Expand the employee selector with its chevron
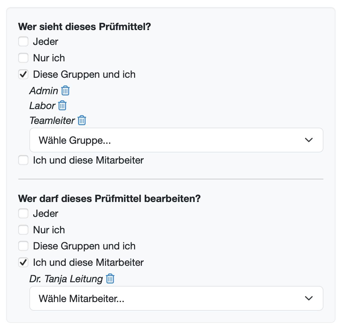Viewport: 342px width, 329px height. (x=309, y=298)
